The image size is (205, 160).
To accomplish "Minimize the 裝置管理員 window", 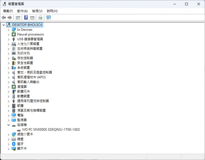I will (175, 4).
